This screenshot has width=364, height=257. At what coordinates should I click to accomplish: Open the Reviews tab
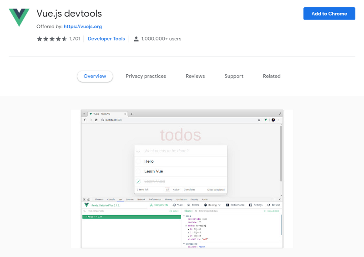click(x=195, y=76)
